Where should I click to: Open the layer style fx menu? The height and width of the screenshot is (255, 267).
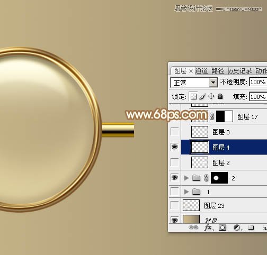209,227
